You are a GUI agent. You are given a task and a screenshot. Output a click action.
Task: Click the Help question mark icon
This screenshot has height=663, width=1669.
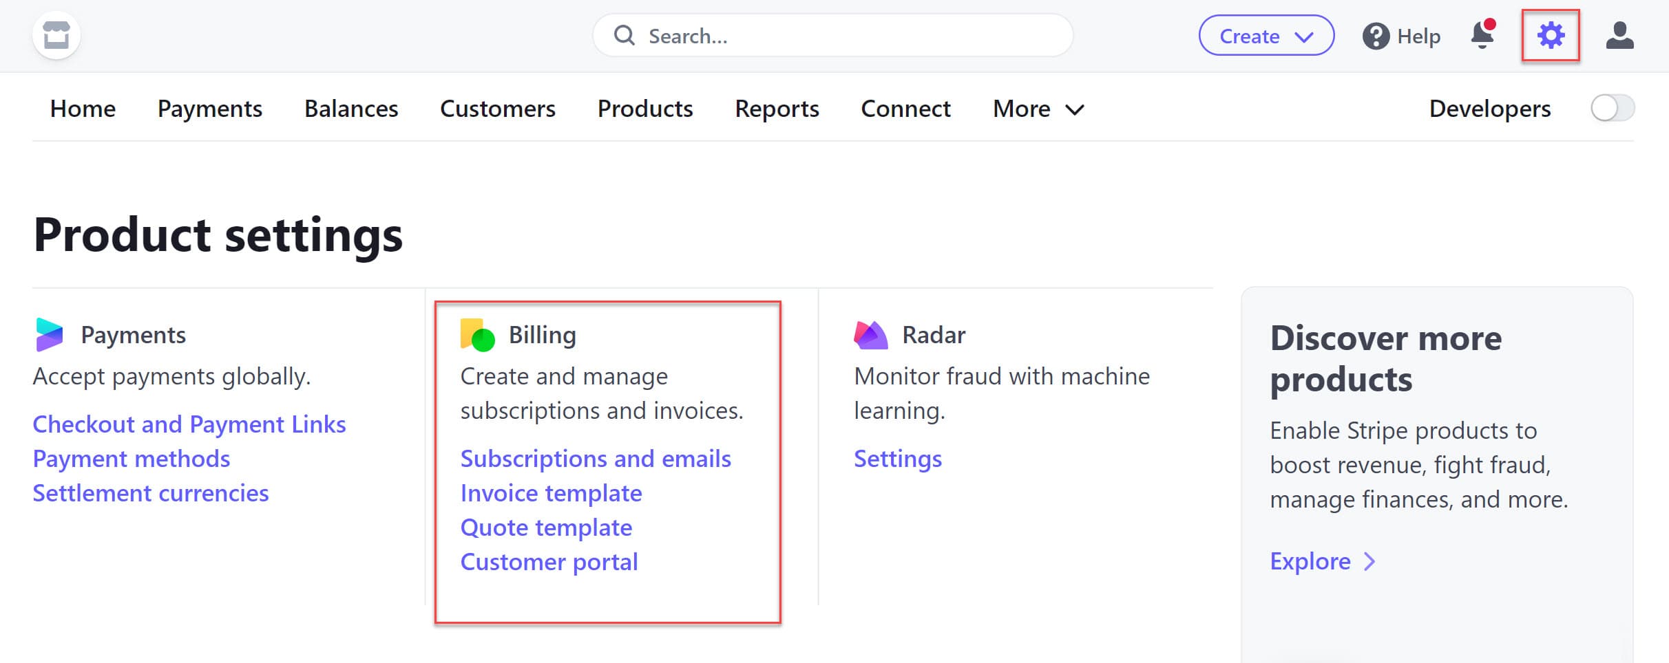1376,36
